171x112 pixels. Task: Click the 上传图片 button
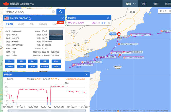click(10, 66)
